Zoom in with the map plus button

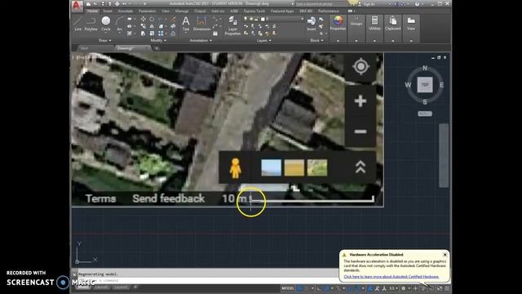(x=361, y=101)
